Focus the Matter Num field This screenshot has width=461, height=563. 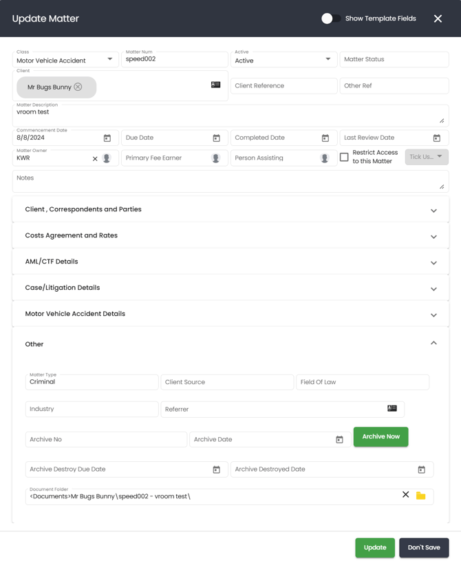(175, 60)
